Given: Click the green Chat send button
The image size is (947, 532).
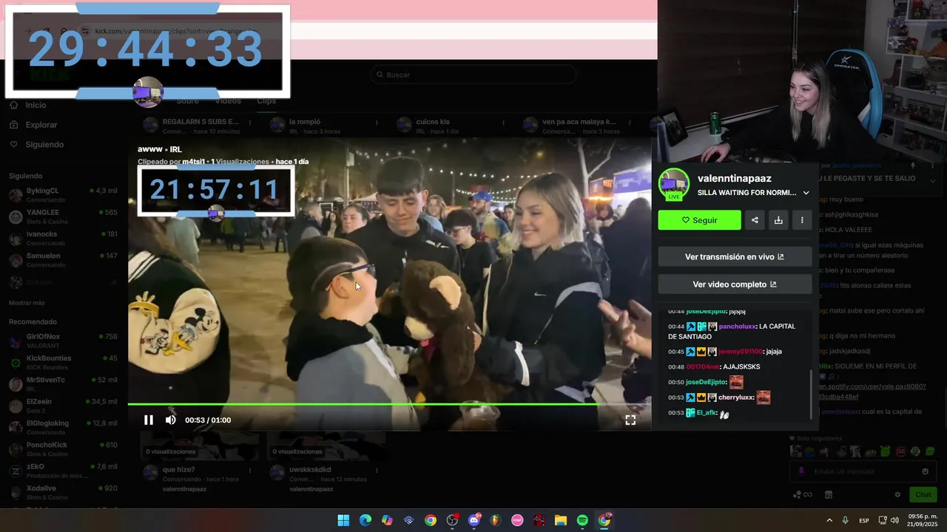Looking at the screenshot, I should tap(923, 494).
